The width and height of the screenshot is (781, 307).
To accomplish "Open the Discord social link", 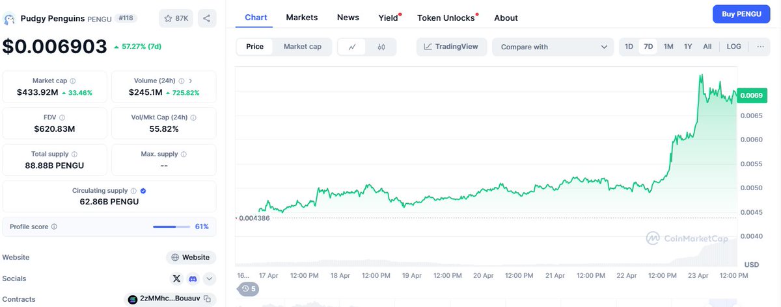I will point(193,278).
